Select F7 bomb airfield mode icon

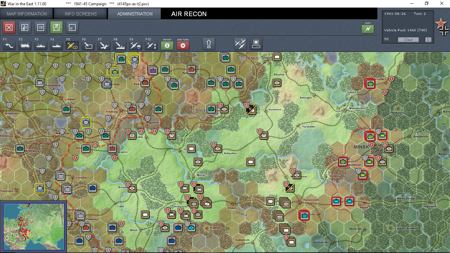tap(104, 45)
